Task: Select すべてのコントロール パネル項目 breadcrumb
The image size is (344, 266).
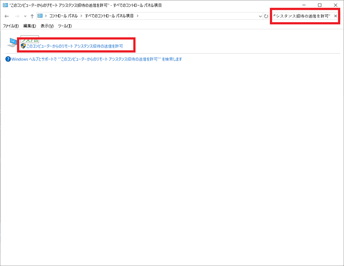Action: tap(109, 16)
